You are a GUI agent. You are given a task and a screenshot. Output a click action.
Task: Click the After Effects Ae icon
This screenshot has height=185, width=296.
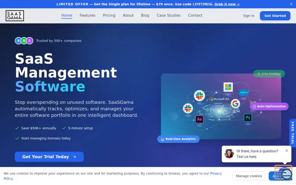click(x=199, y=119)
